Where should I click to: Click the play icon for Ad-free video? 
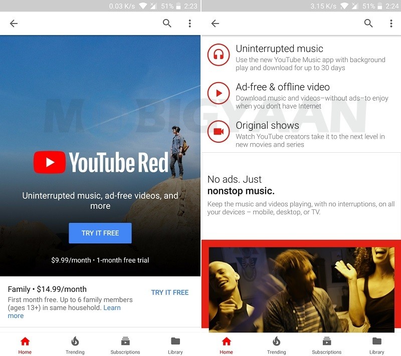pos(219,93)
